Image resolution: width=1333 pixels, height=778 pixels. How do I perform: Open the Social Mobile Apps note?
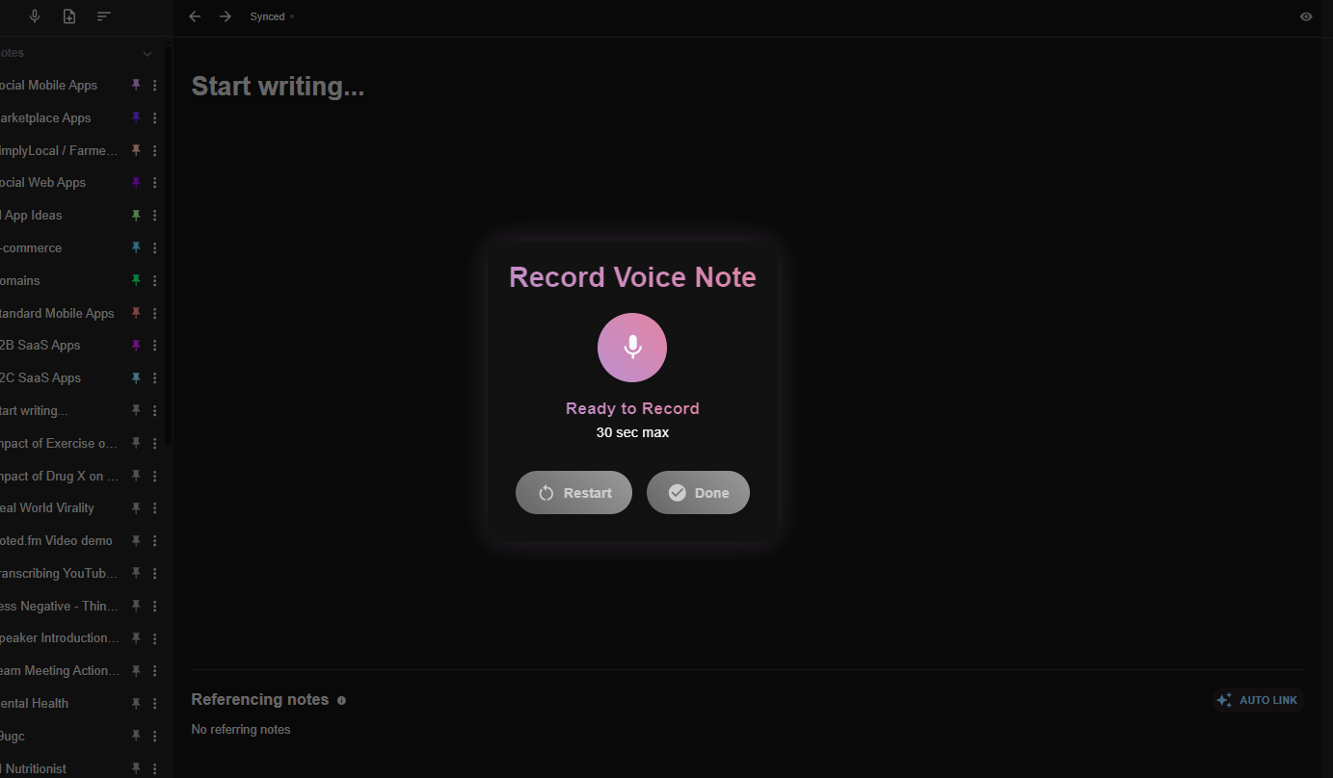point(48,85)
